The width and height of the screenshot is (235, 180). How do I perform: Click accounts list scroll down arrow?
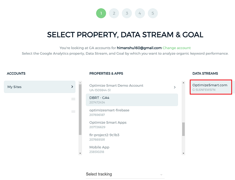pyautogui.click(x=80, y=153)
